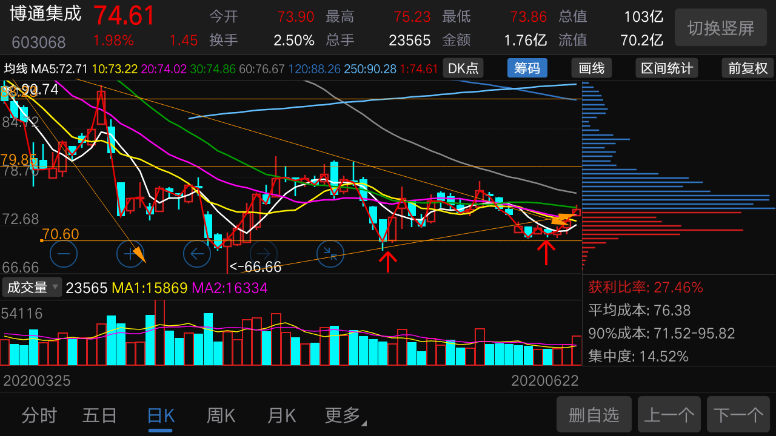Tap the 均线 moving average label
The width and height of the screenshot is (776, 436).
[x=16, y=68]
